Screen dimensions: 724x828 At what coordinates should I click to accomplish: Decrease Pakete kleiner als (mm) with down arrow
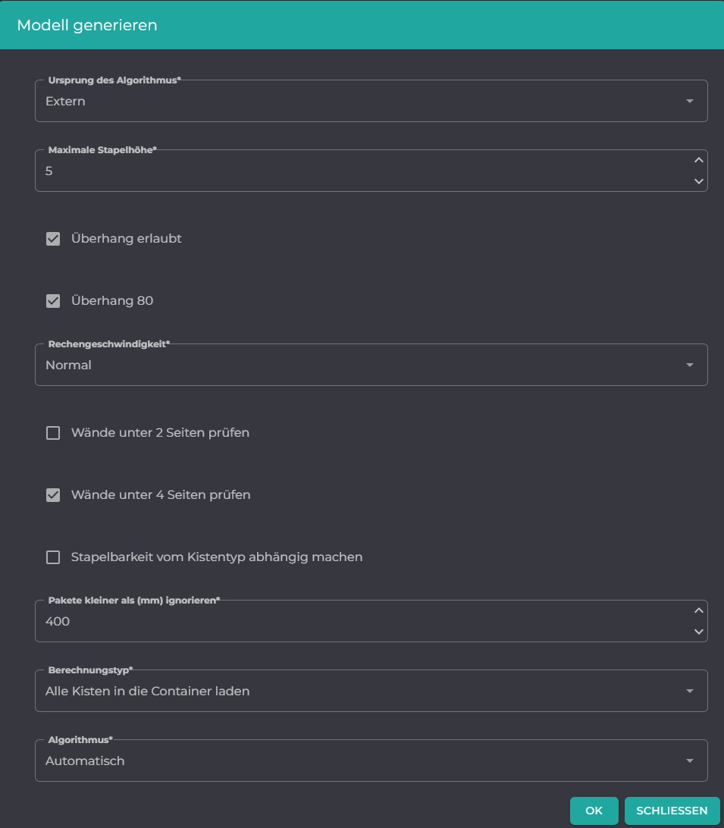point(699,632)
